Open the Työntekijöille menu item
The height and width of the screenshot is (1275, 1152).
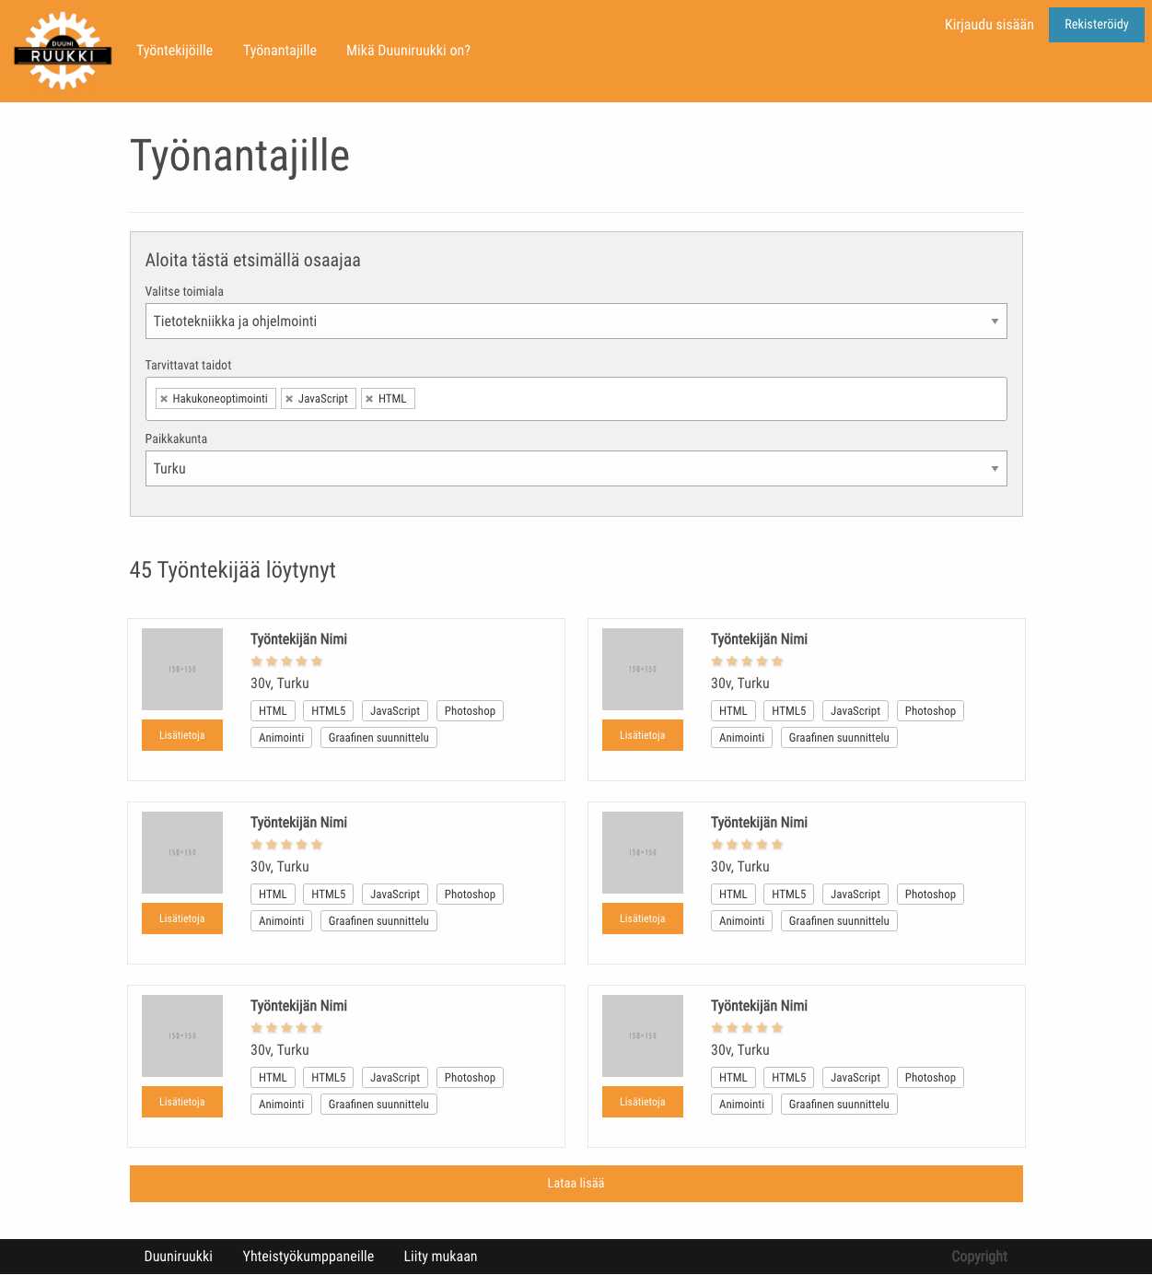(175, 51)
